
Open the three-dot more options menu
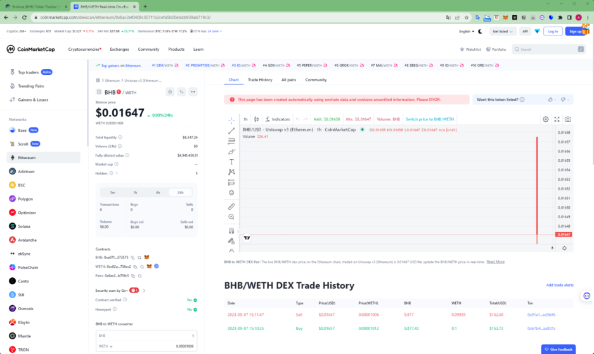click(193, 92)
